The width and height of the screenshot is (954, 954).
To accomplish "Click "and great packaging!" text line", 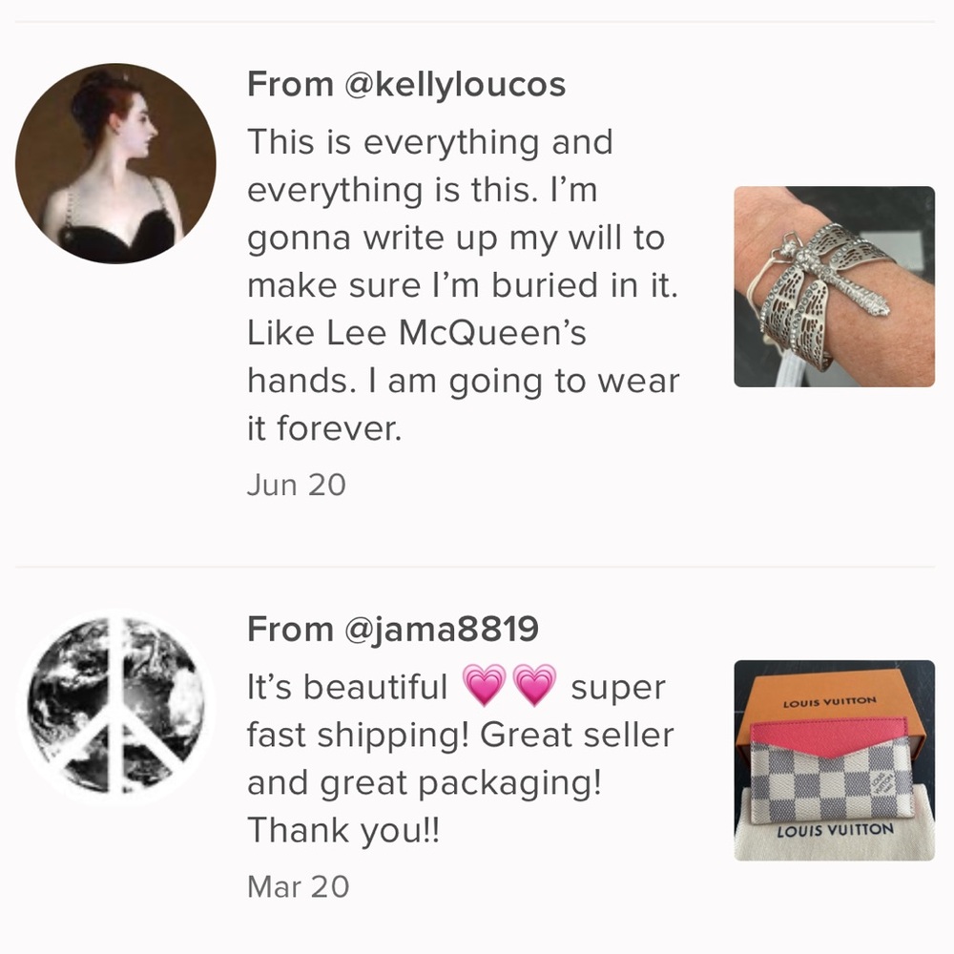I will tap(425, 783).
